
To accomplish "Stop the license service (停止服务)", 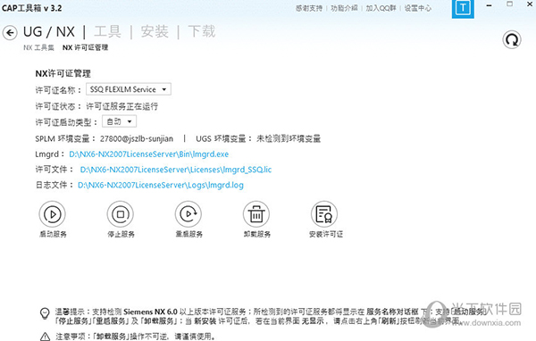I will click(x=121, y=214).
